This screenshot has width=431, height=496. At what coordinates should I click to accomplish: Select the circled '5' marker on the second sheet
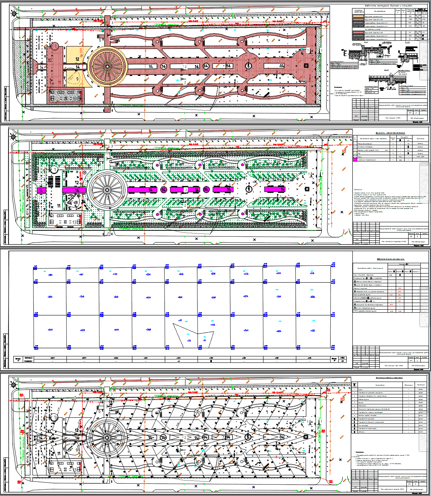[249, 189]
